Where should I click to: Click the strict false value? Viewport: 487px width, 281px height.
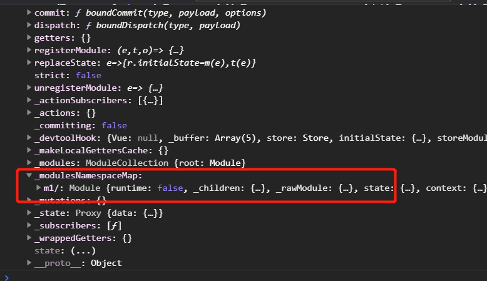click(x=88, y=76)
